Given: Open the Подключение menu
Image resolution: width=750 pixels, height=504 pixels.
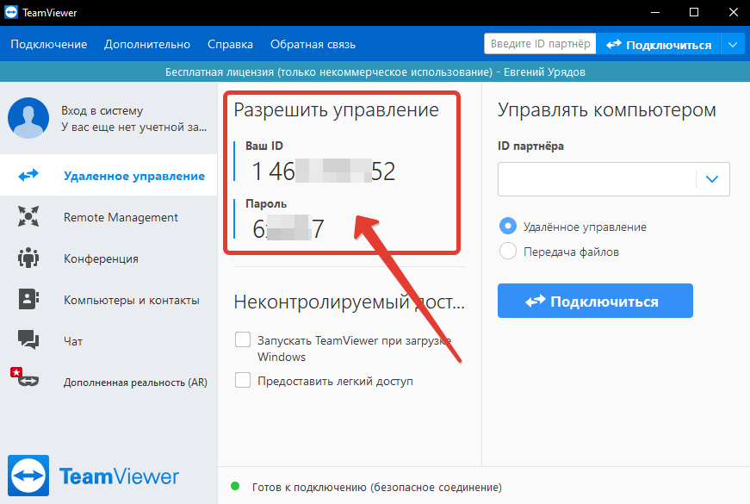Looking at the screenshot, I should [49, 45].
